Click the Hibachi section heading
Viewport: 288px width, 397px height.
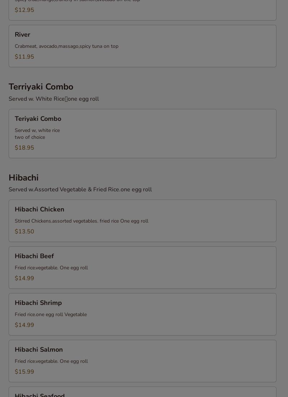tap(23, 178)
